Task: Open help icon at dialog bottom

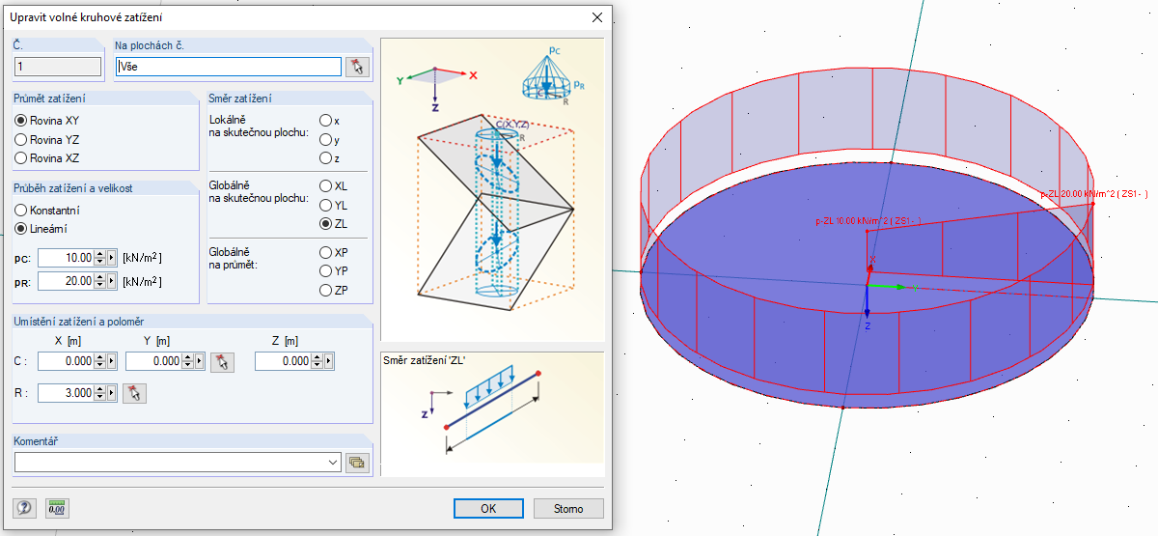Action: [24, 508]
